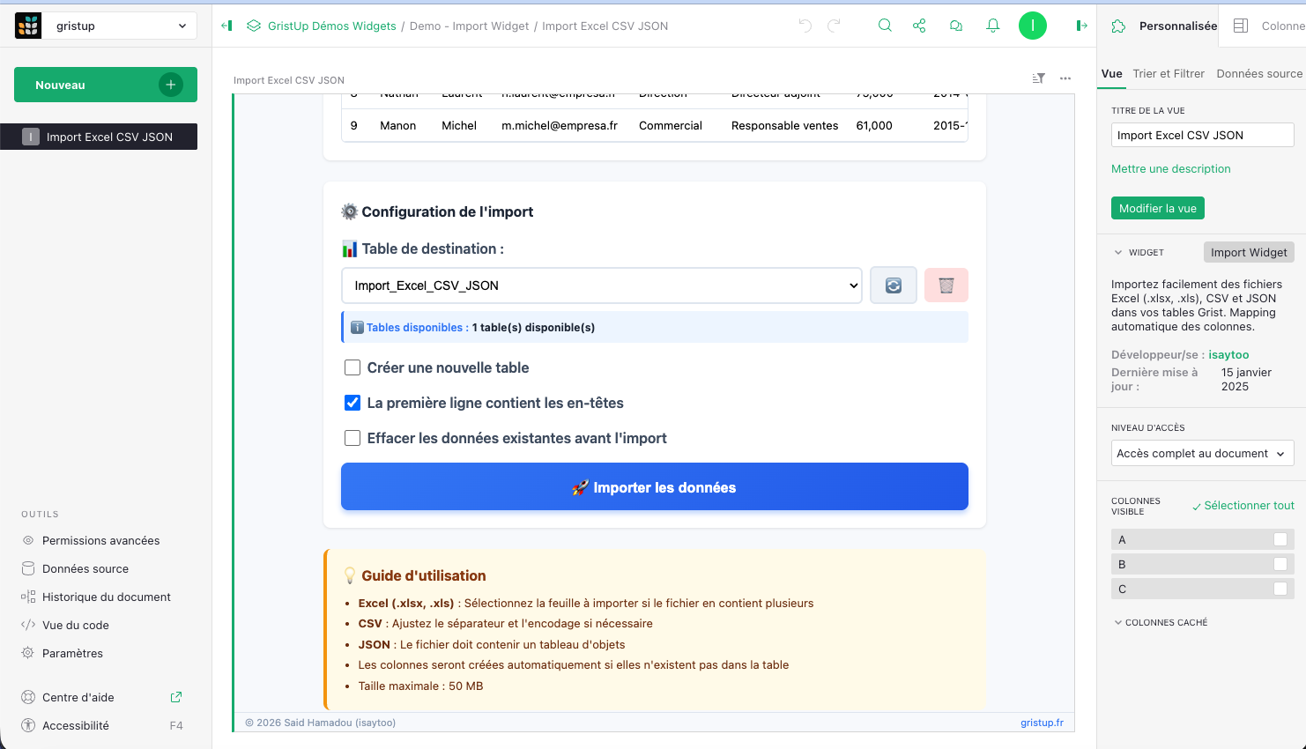This screenshot has width=1306, height=749.
Task: Open the sort and filter widget icon
Action: 1039,78
